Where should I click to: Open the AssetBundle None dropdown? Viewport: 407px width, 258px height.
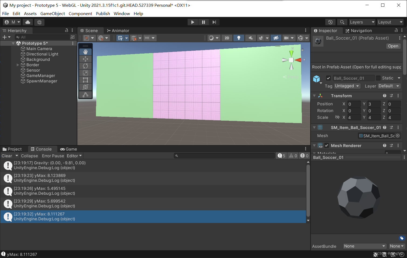[365, 246]
